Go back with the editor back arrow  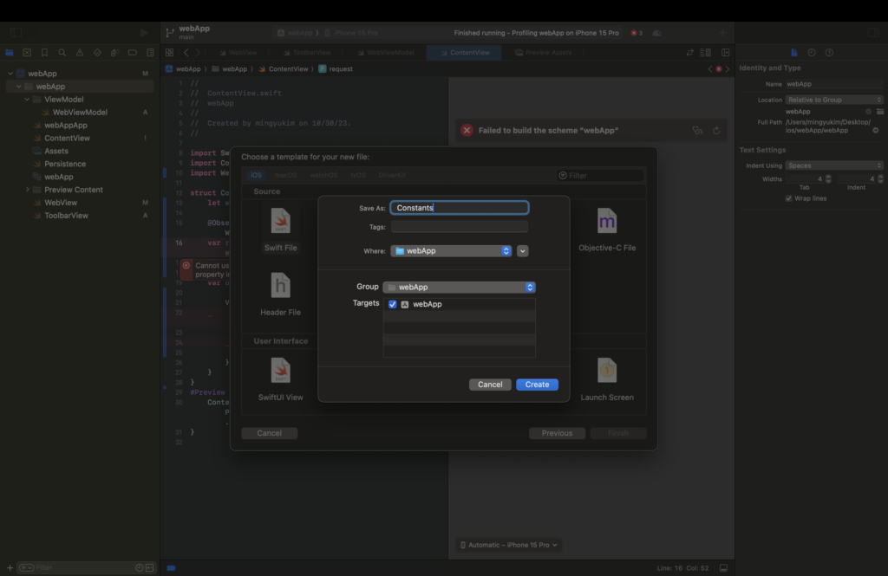point(186,53)
